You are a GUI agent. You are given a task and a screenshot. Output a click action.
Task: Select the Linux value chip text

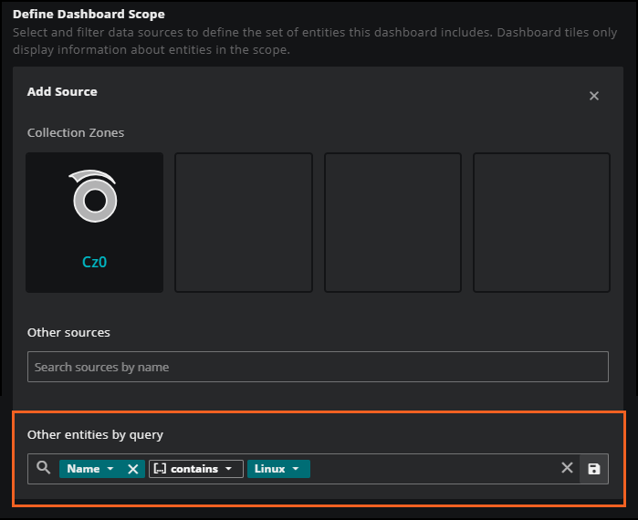point(269,469)
